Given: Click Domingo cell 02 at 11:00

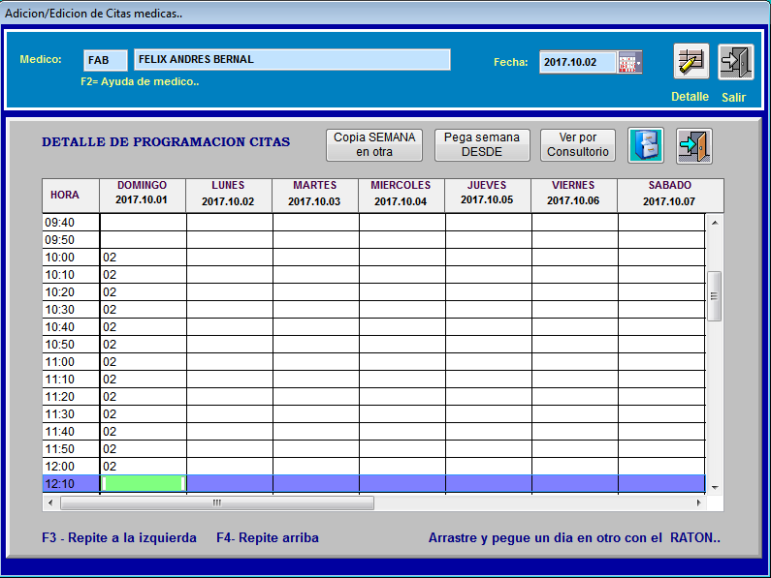Looking at the screenshot, I should (144, 362).
